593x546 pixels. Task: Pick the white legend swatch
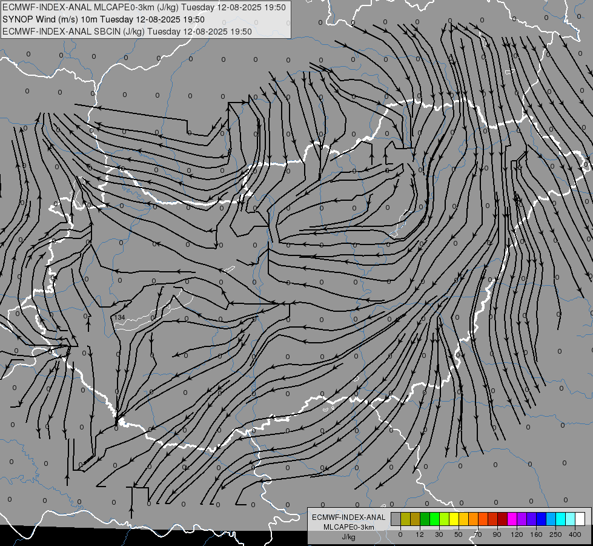580,519
